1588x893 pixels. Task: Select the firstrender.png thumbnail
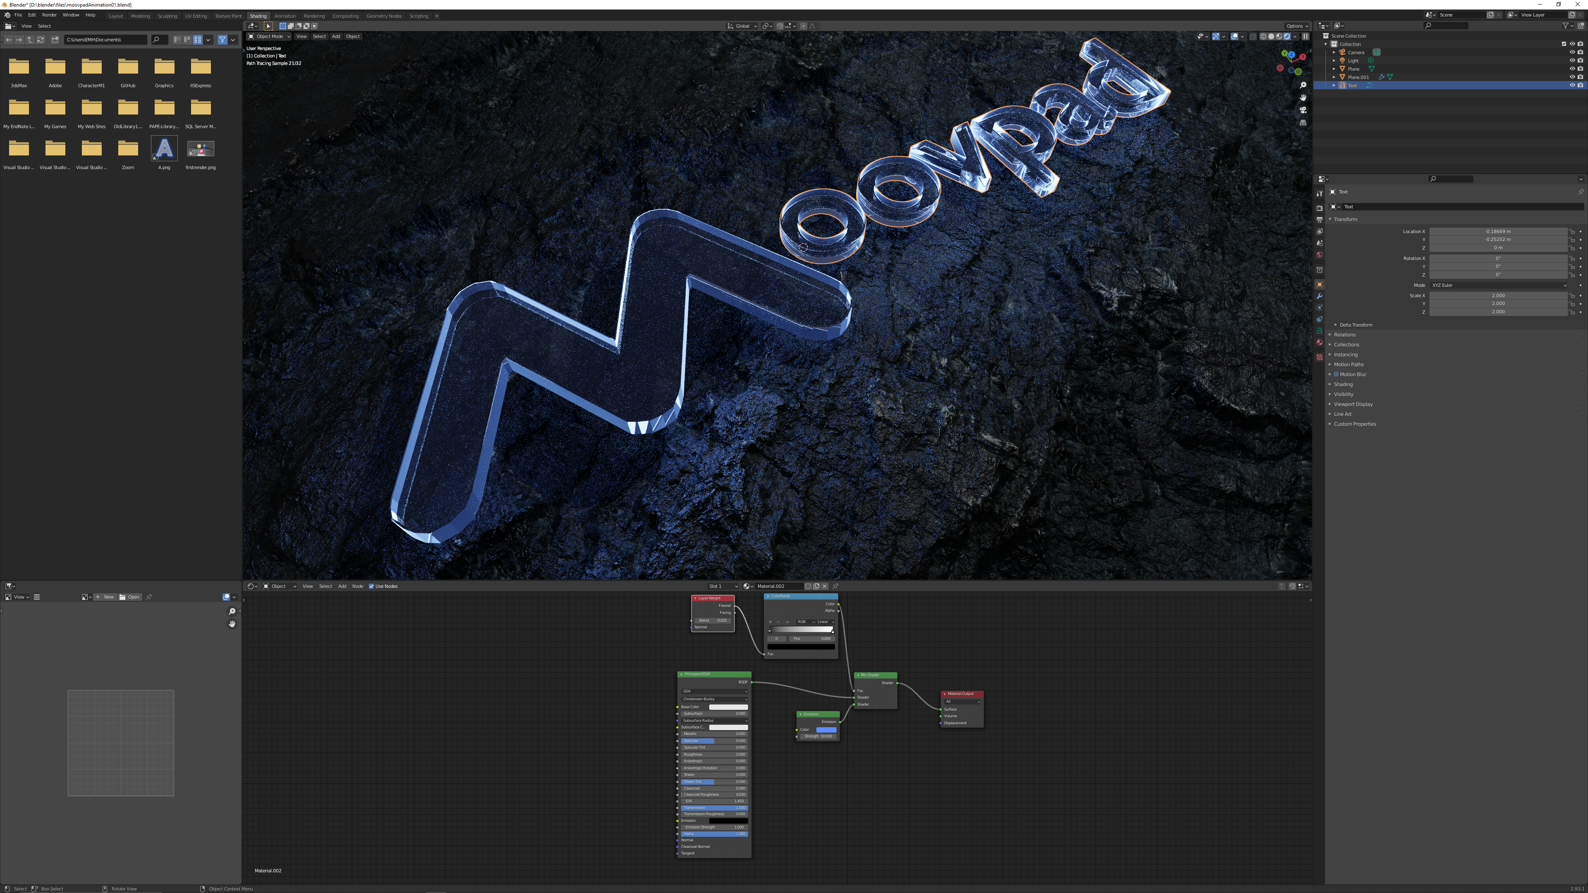(x=200, y=148)
